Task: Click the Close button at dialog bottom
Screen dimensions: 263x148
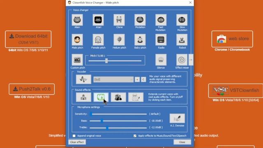Action: 182,142
